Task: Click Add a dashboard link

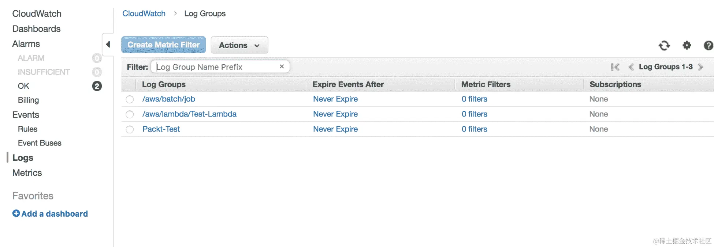Action: point(50,214)
